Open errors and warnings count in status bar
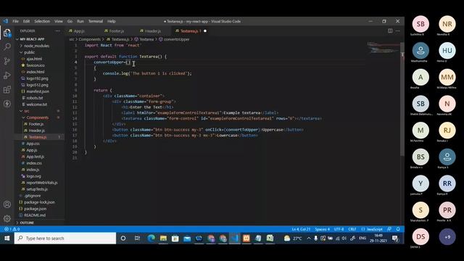The image size is (464, 261). (x=12, y=229)
